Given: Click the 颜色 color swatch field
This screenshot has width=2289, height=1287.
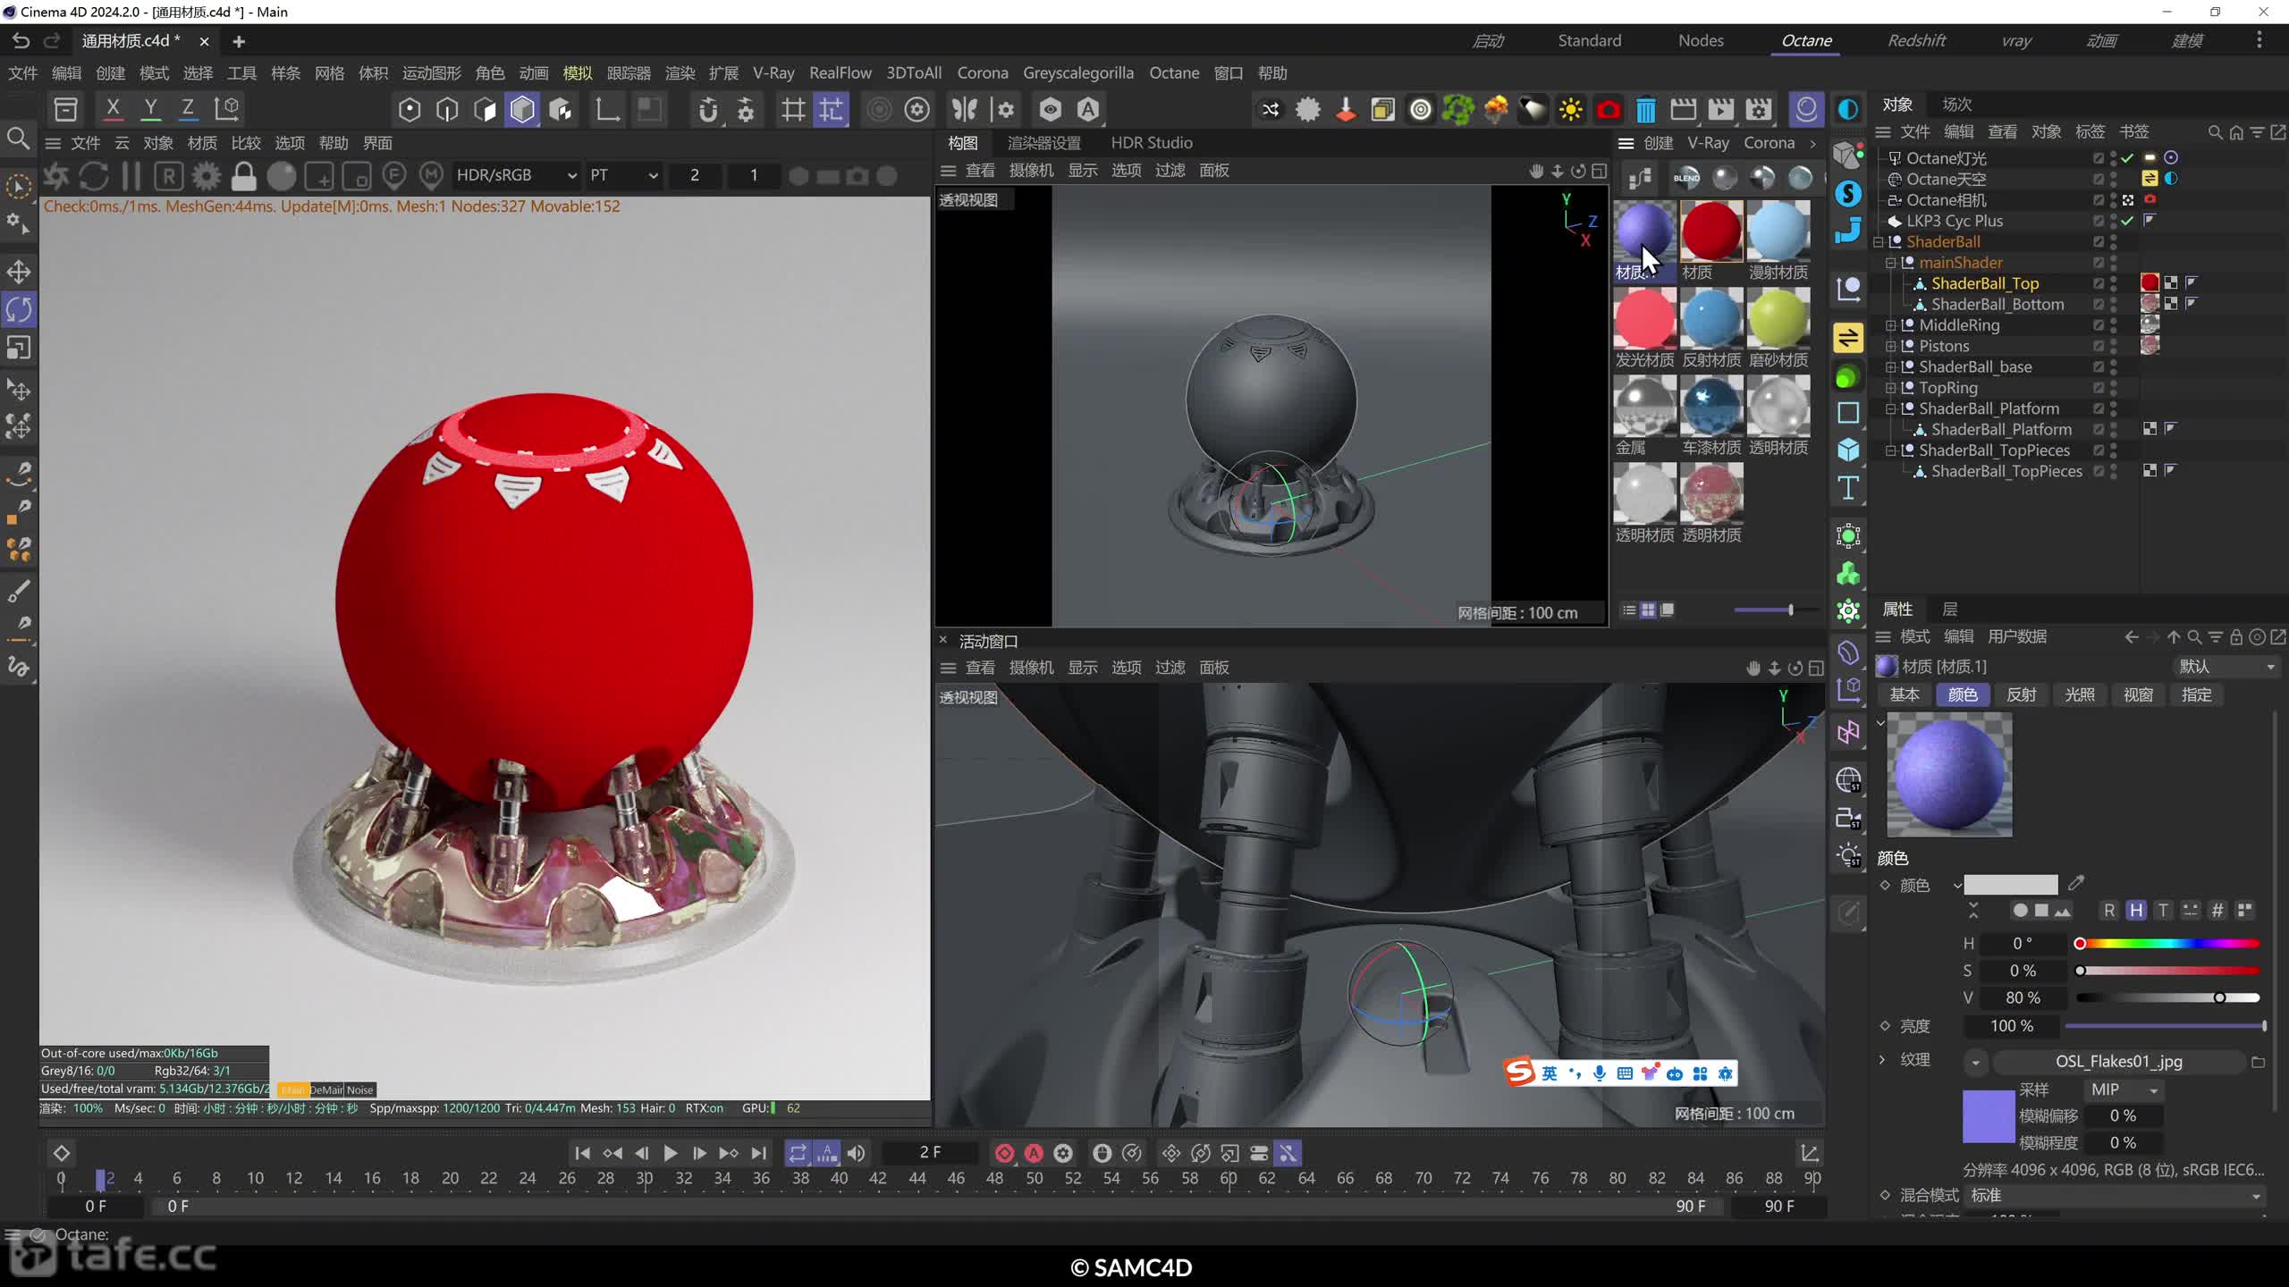Looking at the screenshot, I should pos(2010,885).
